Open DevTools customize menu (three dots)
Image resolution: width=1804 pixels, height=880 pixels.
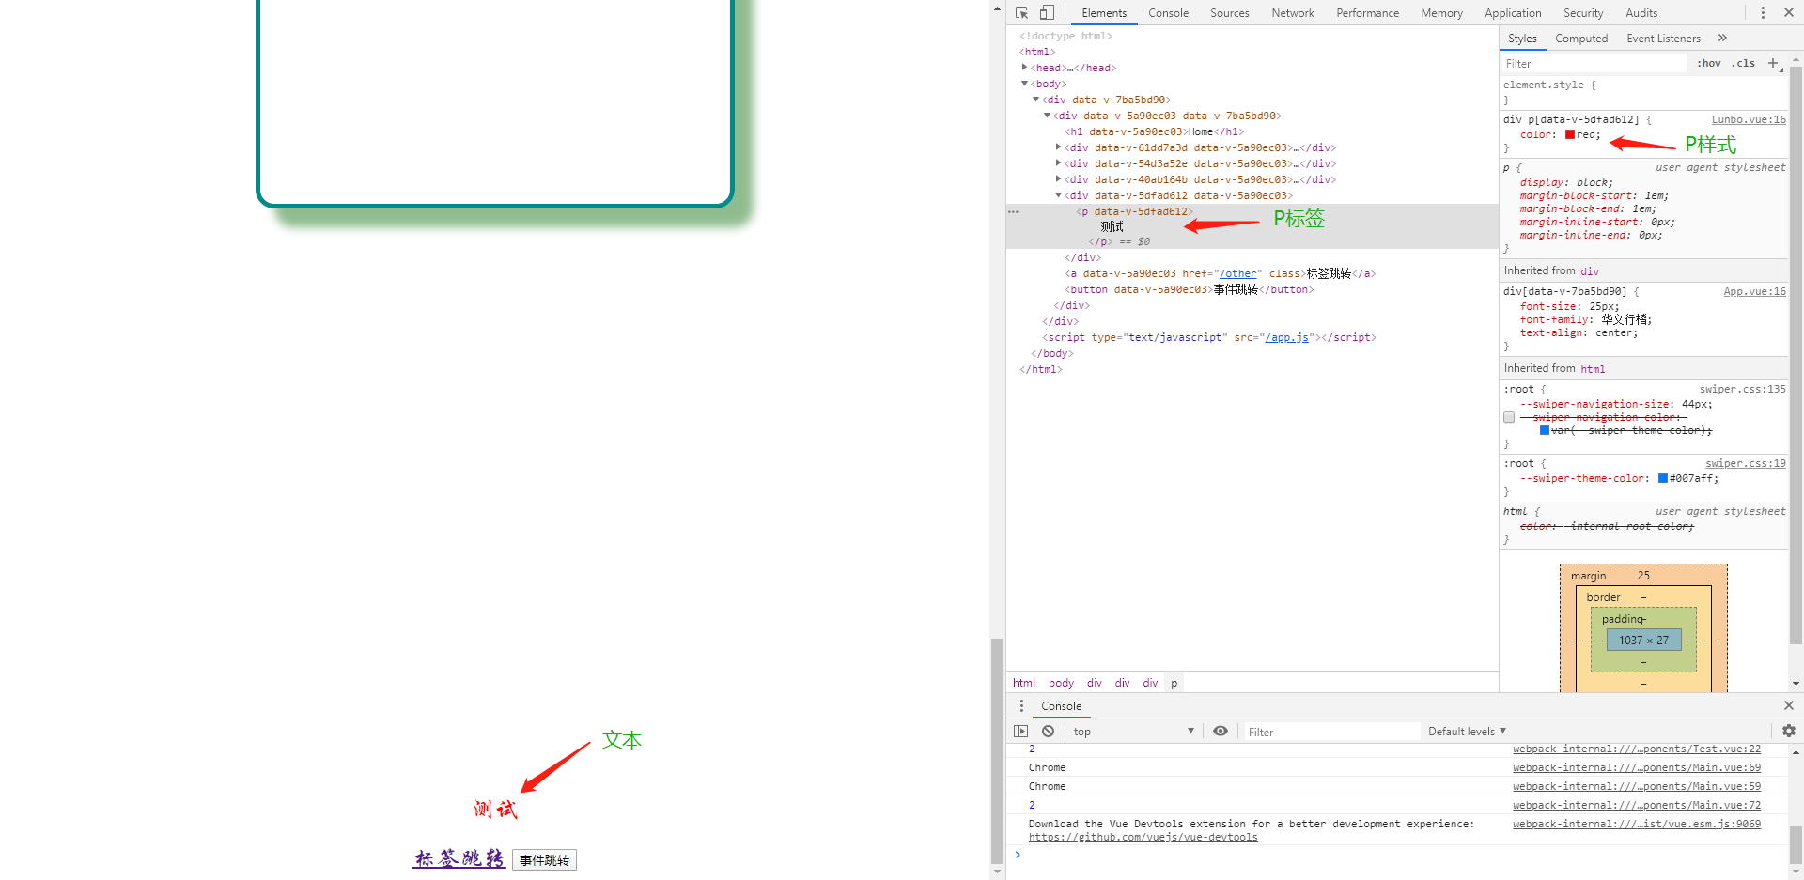pyautogui.click(x=1763, y=13)
